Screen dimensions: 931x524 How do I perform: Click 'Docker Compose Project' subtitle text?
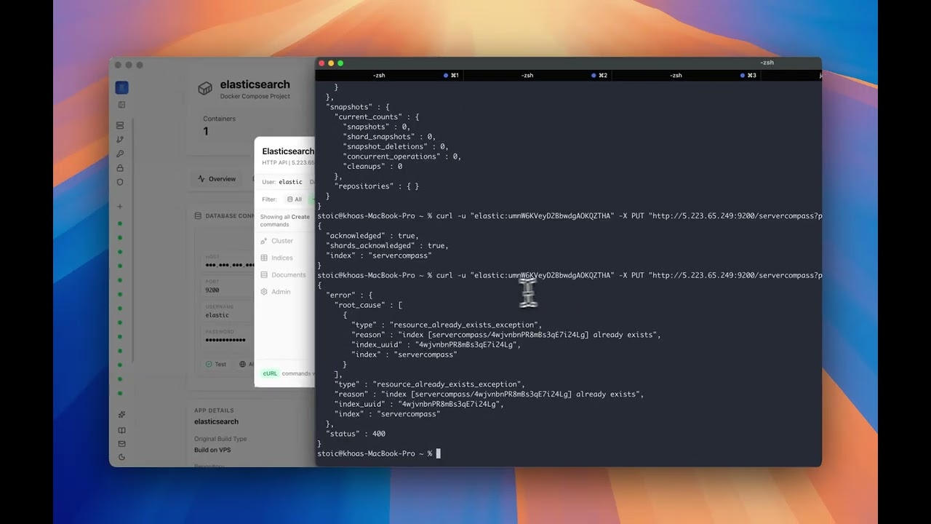[x=255, y=96]
